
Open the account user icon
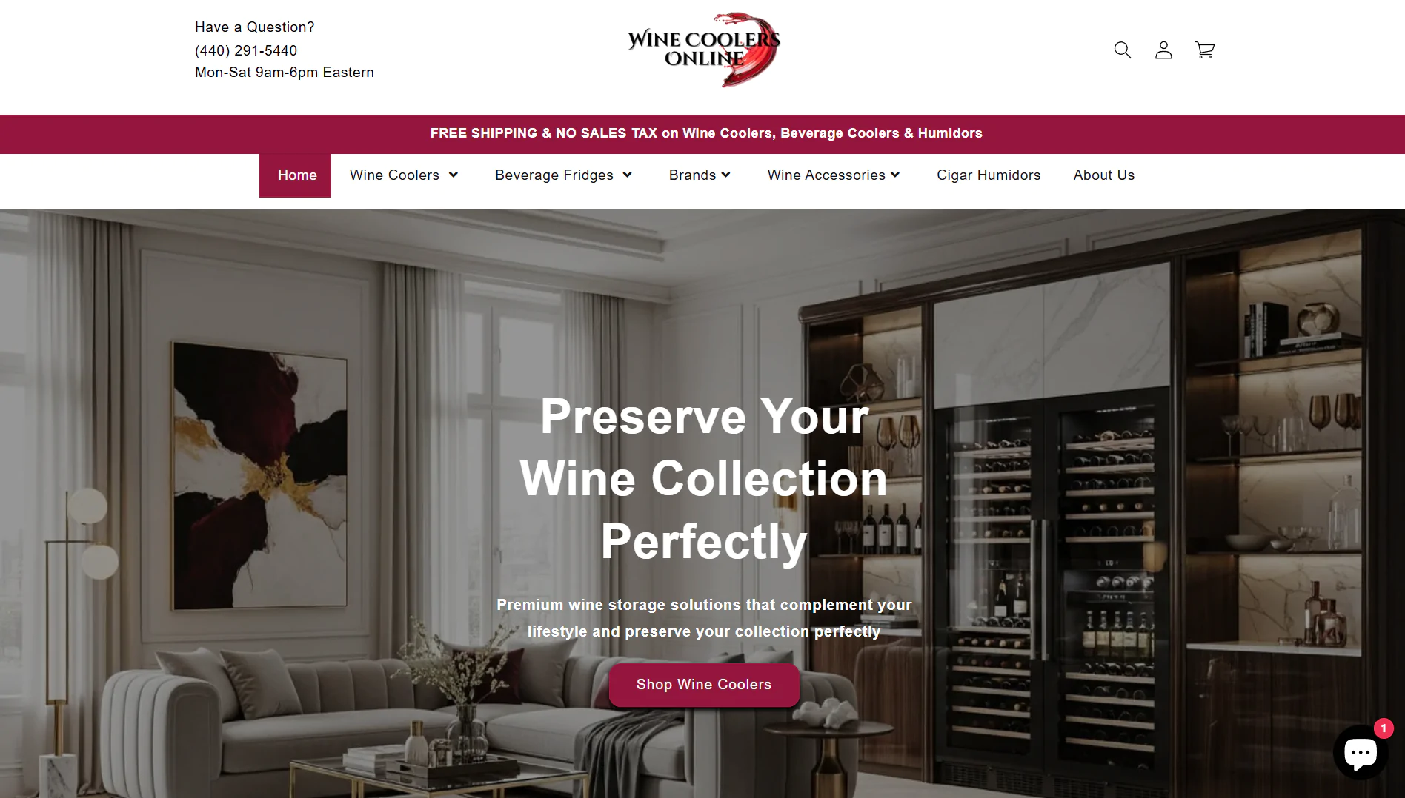click(x=1163, y=50)
